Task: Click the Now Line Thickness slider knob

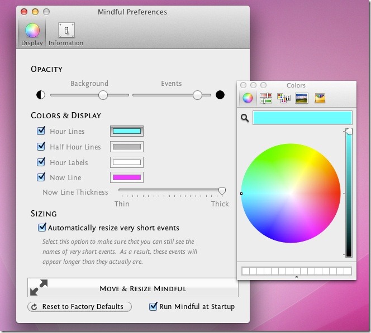Action: [x=222, y=191]
